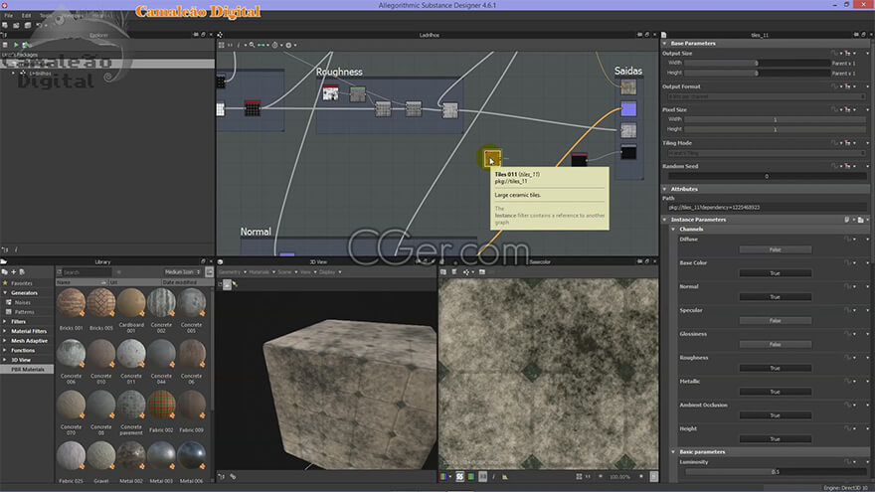Click the link icon at bottom of 3D View
Image resolution: width=875 pixels, height=492 pixels.
point(233,476)
